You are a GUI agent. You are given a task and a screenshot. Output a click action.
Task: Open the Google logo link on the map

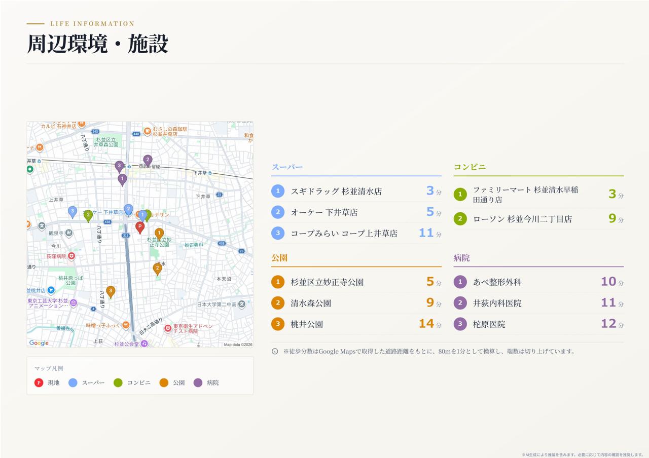click(39, 343)
